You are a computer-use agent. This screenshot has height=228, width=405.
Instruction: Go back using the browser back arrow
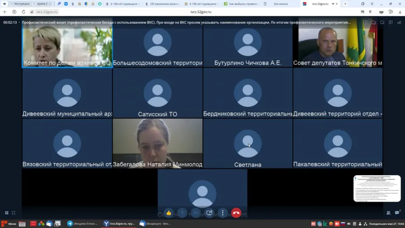(5, 12)
